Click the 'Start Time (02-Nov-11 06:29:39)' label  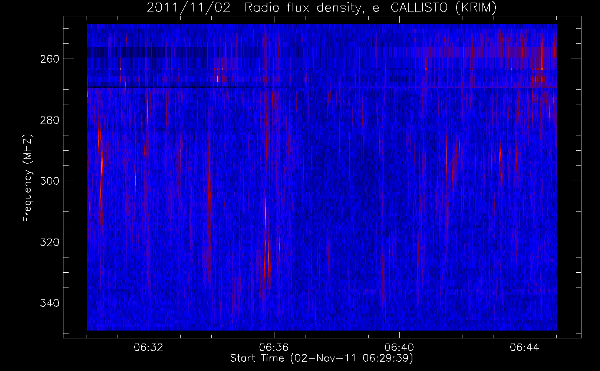tap(322, 358)
